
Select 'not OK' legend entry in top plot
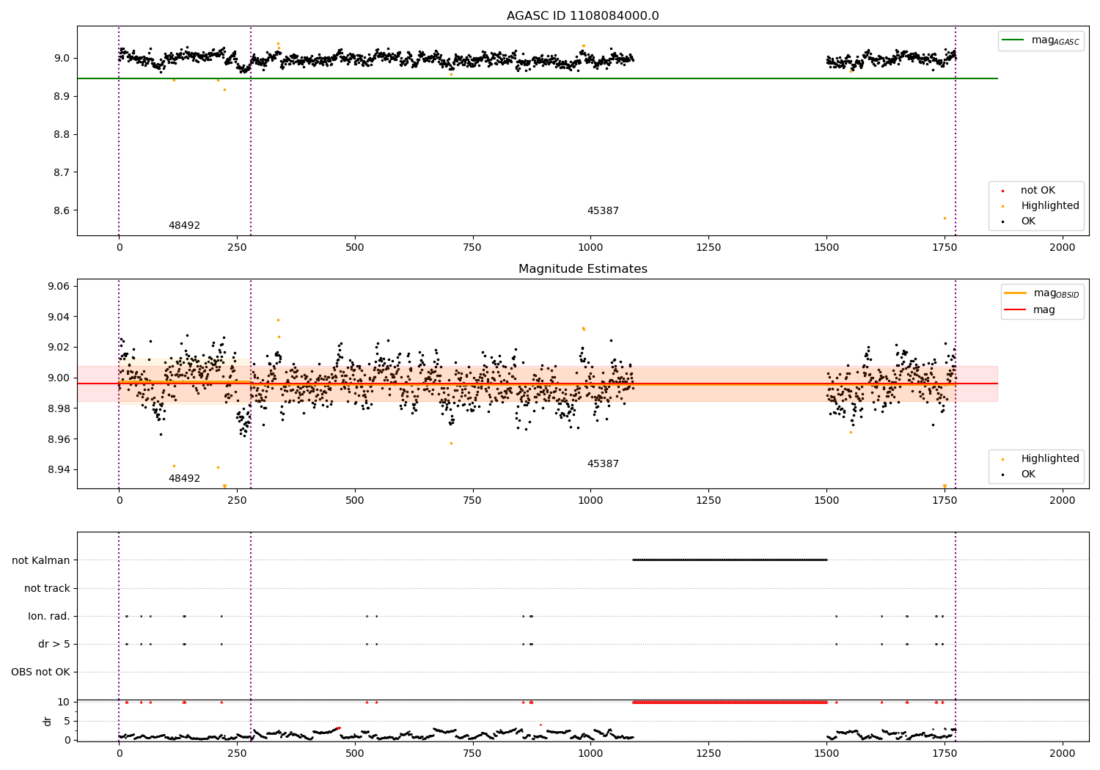point(1038,191)
